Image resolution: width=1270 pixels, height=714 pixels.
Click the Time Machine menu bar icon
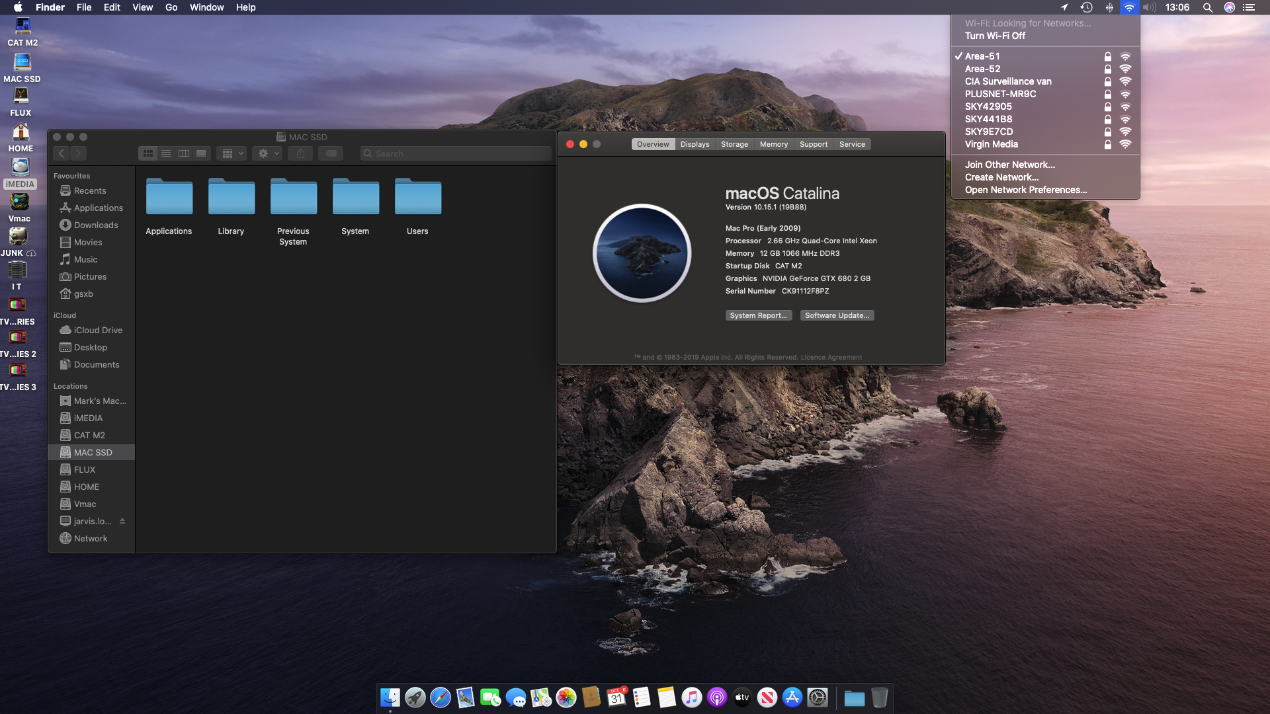click(1086, 7)
